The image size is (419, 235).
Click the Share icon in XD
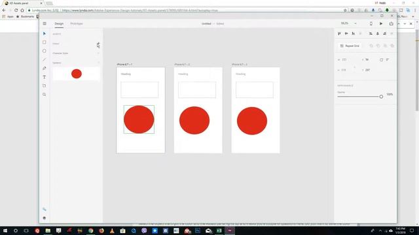pos(392,23)
